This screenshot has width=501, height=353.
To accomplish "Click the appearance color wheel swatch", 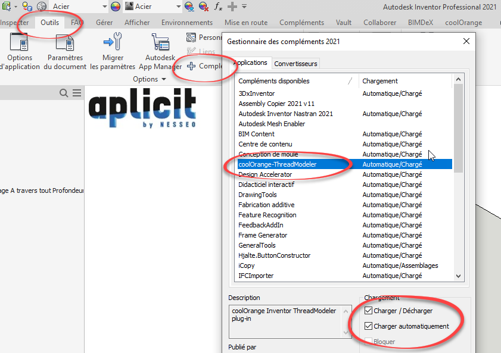I will [116, 7].
